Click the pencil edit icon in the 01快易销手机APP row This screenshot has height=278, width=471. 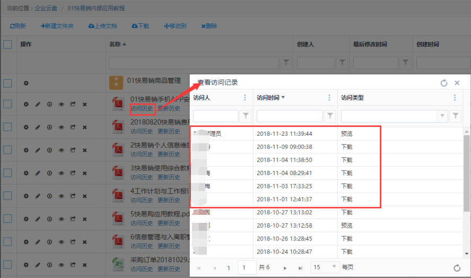click(x=38, y=105)
